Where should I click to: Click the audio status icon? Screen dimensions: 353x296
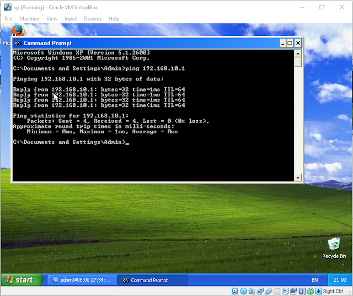(x=252, y=291)
